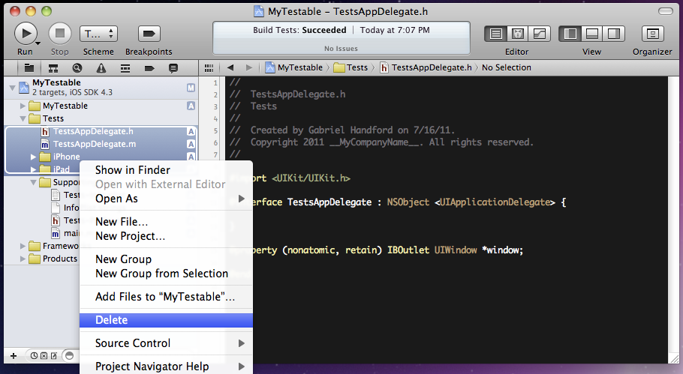Select the Project navigator folder icon
Viewport: 683px width, 374px height.
[29, 68]
